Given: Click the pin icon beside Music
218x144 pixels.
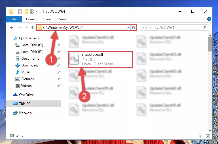Looking at the screenshot, I should (x=58, y=72).
